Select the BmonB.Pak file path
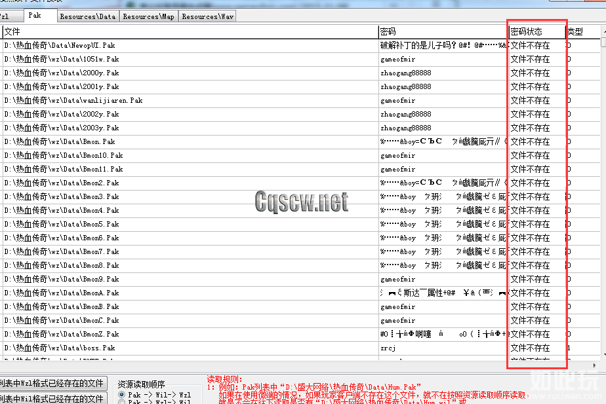 tap(62, 306)
